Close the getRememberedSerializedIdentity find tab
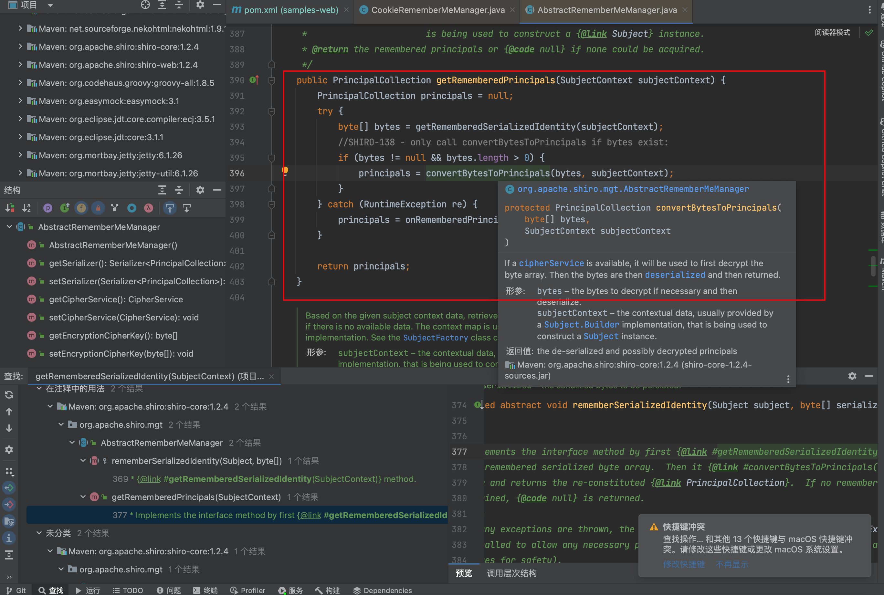The width and height of the screenshot is (884, 595). click(271, 376)
